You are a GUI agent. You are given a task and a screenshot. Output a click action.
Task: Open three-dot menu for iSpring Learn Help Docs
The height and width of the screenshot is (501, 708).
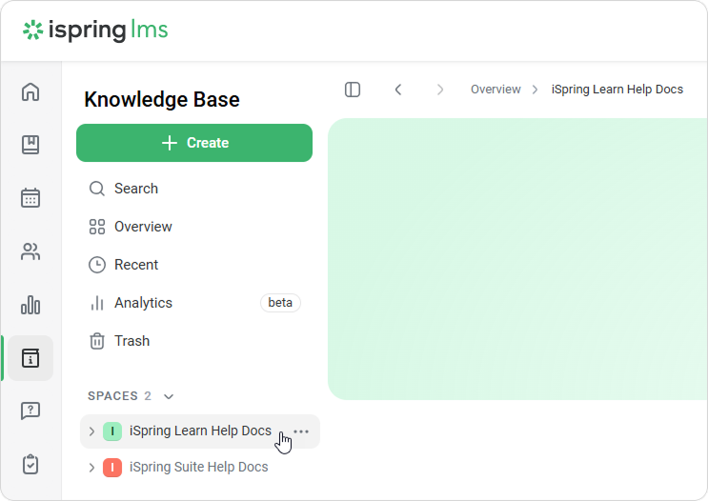(x=301, y=431)
